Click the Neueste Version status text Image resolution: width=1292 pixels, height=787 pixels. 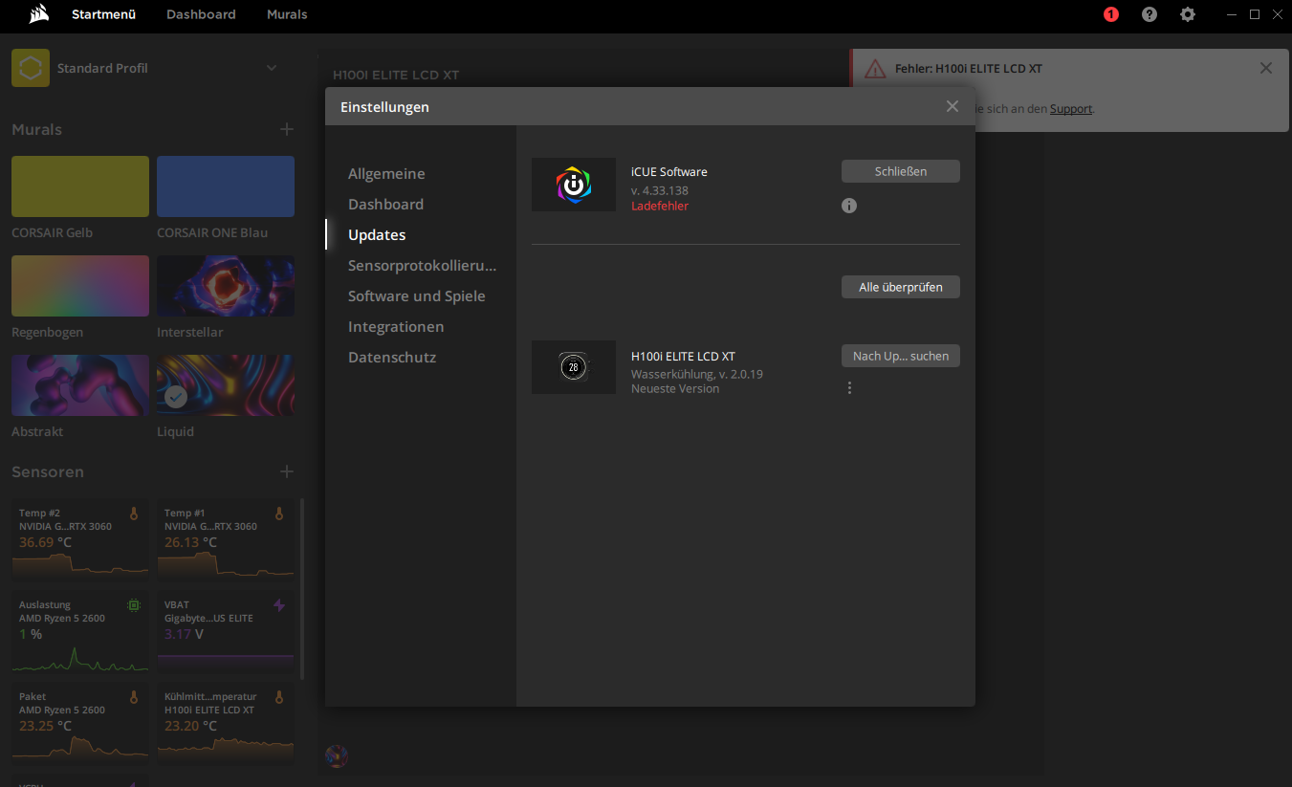click(x=675, y=389)
